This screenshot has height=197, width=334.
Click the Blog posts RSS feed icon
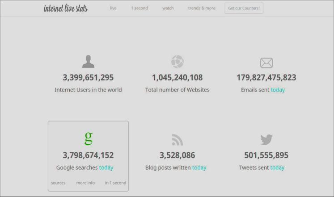click(177, 140)
